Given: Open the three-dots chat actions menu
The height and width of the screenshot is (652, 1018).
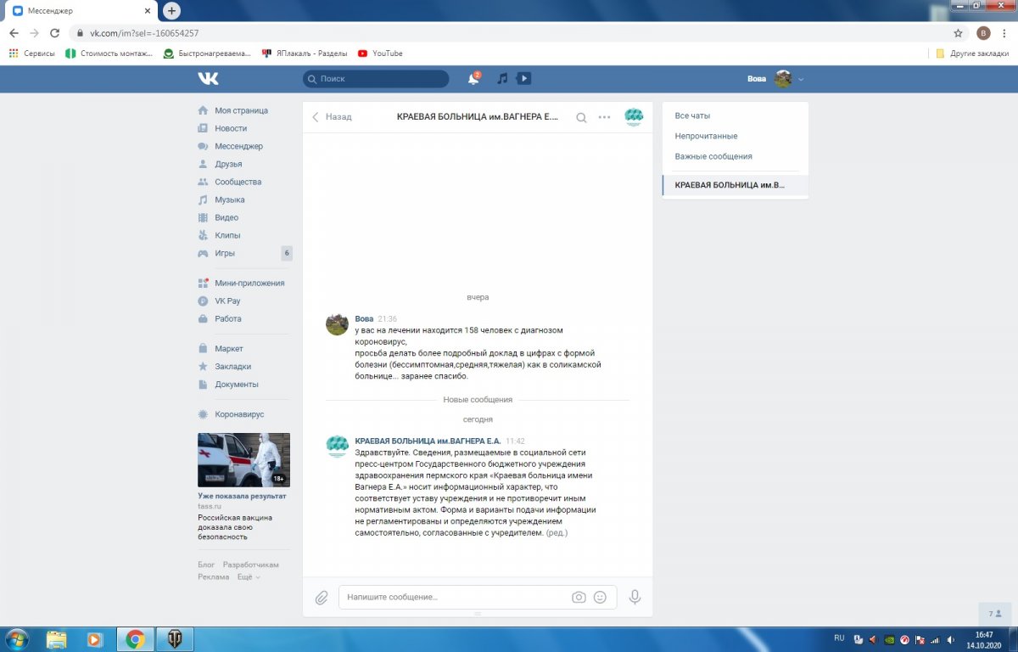Looking at the screenshot, I should pyautogui.click(x=604, y=118).
